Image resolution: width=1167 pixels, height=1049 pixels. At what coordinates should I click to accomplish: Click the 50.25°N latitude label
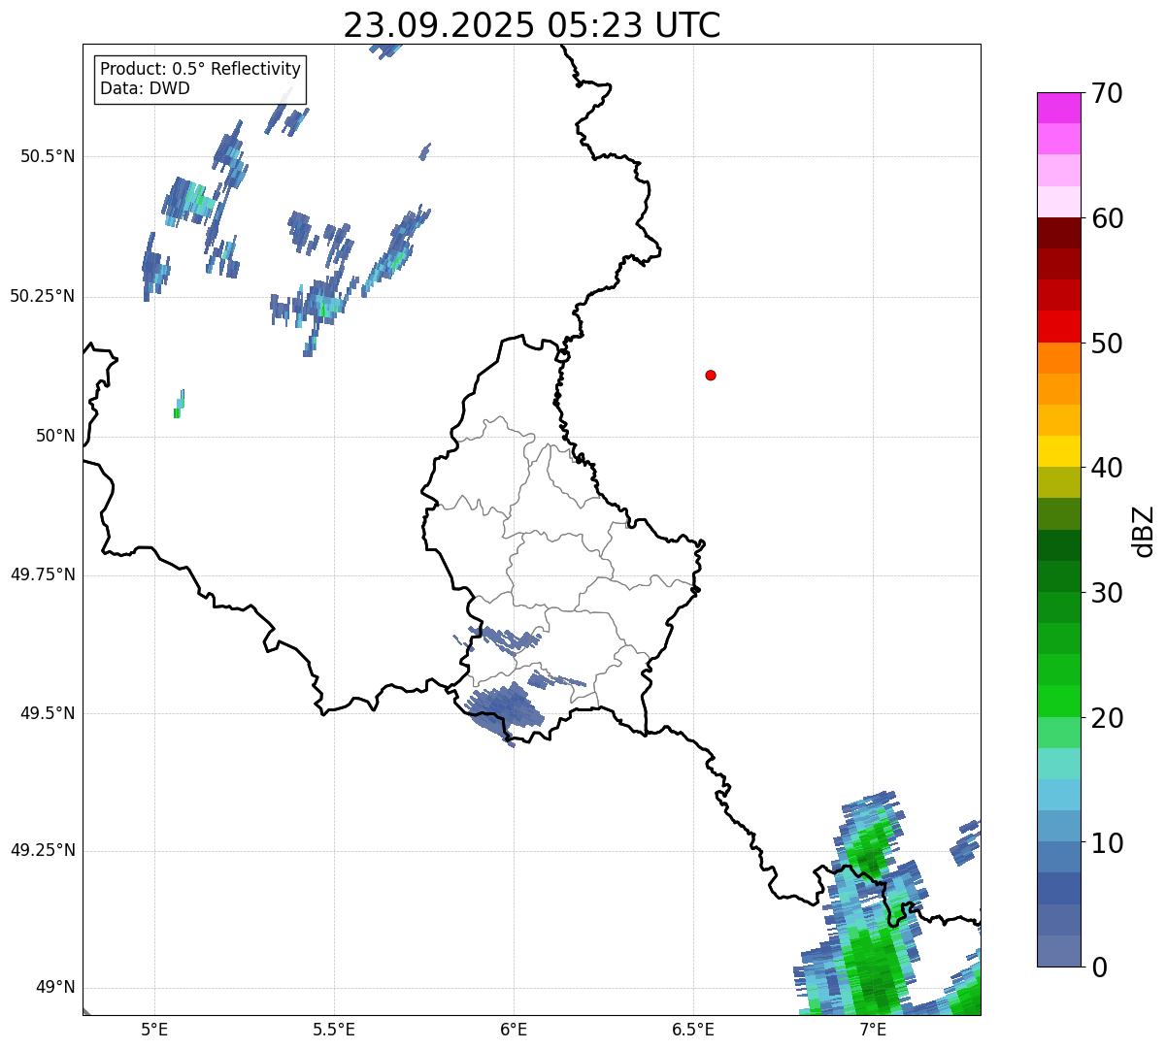[x=42, y=296]
